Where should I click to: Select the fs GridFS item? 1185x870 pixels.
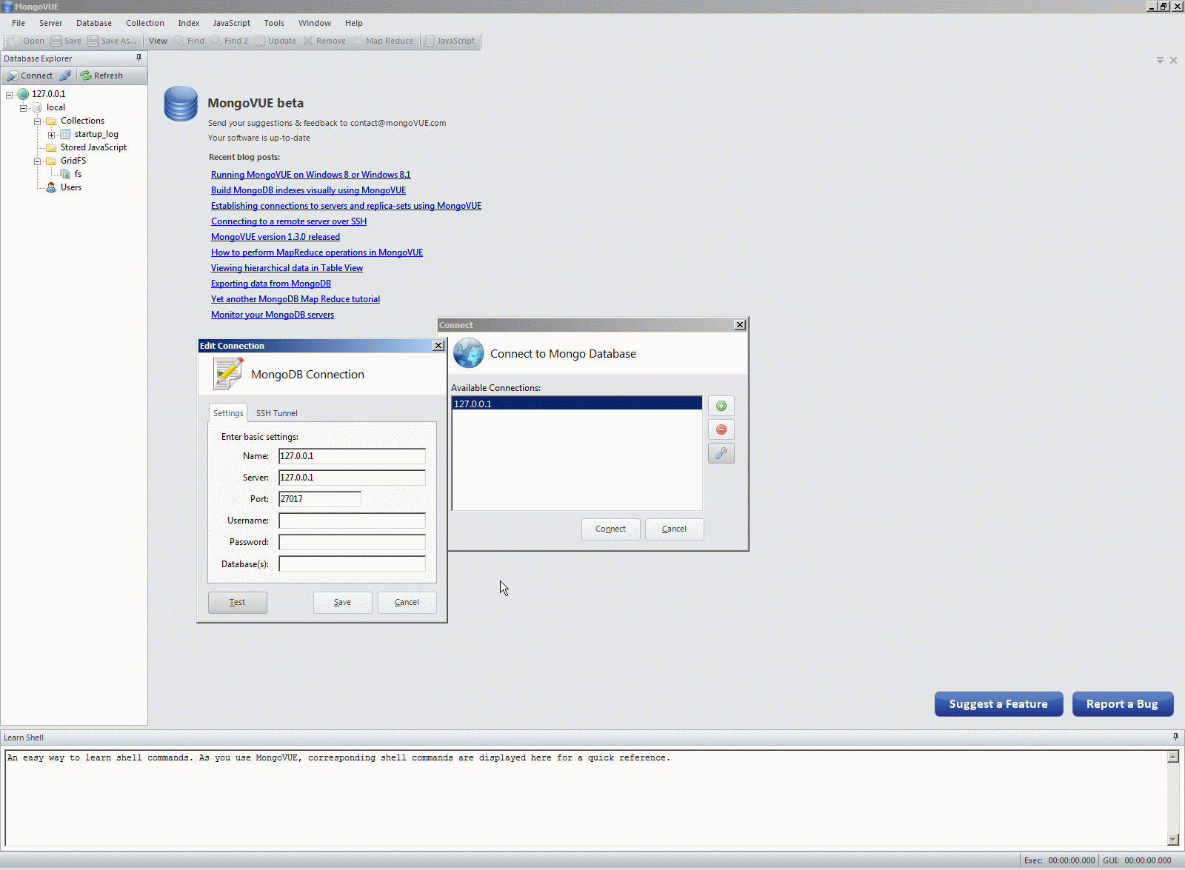[78, 174]
